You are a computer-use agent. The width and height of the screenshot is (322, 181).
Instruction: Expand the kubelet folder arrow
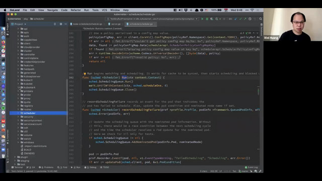[x=18, y=84]
